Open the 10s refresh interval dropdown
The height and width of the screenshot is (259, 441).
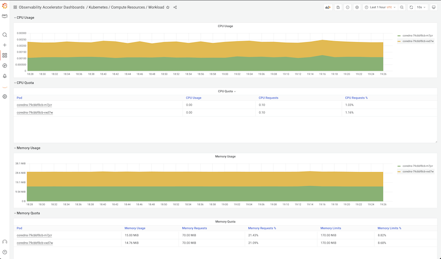coord(421,7)
